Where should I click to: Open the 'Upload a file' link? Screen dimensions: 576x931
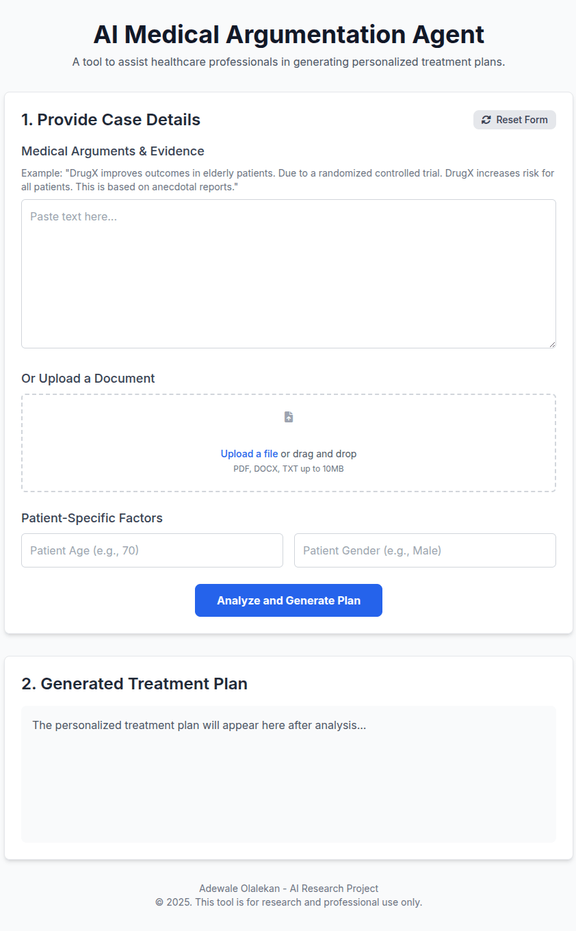[249, 454]
